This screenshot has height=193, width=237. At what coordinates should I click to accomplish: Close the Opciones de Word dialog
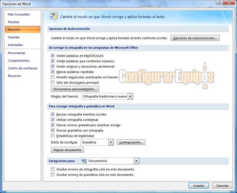[229, 2]
